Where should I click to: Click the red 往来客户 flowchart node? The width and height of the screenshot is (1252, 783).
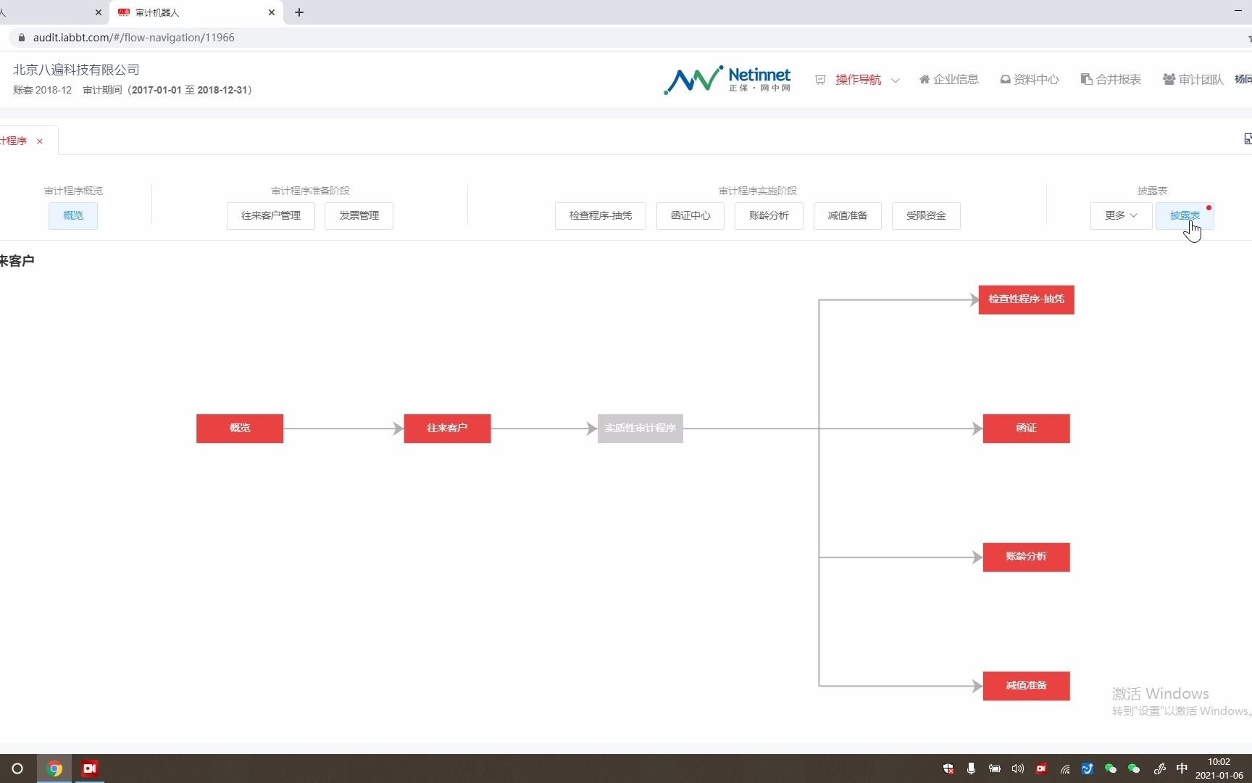[447, 428]
